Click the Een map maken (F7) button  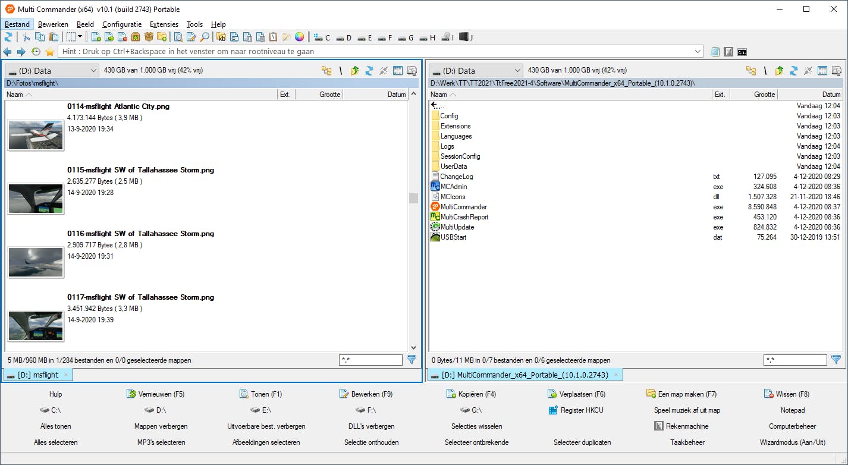[681, 394]
